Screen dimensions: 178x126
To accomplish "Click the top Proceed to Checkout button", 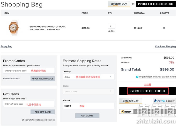I will (156, 4).
